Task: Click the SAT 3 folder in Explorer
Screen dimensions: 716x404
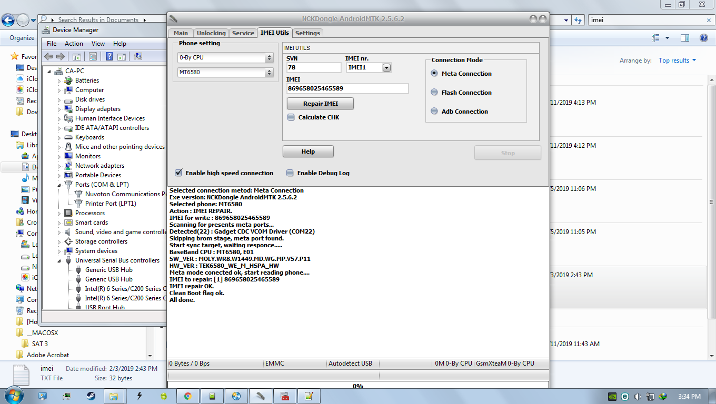Action: click(40, 344)
